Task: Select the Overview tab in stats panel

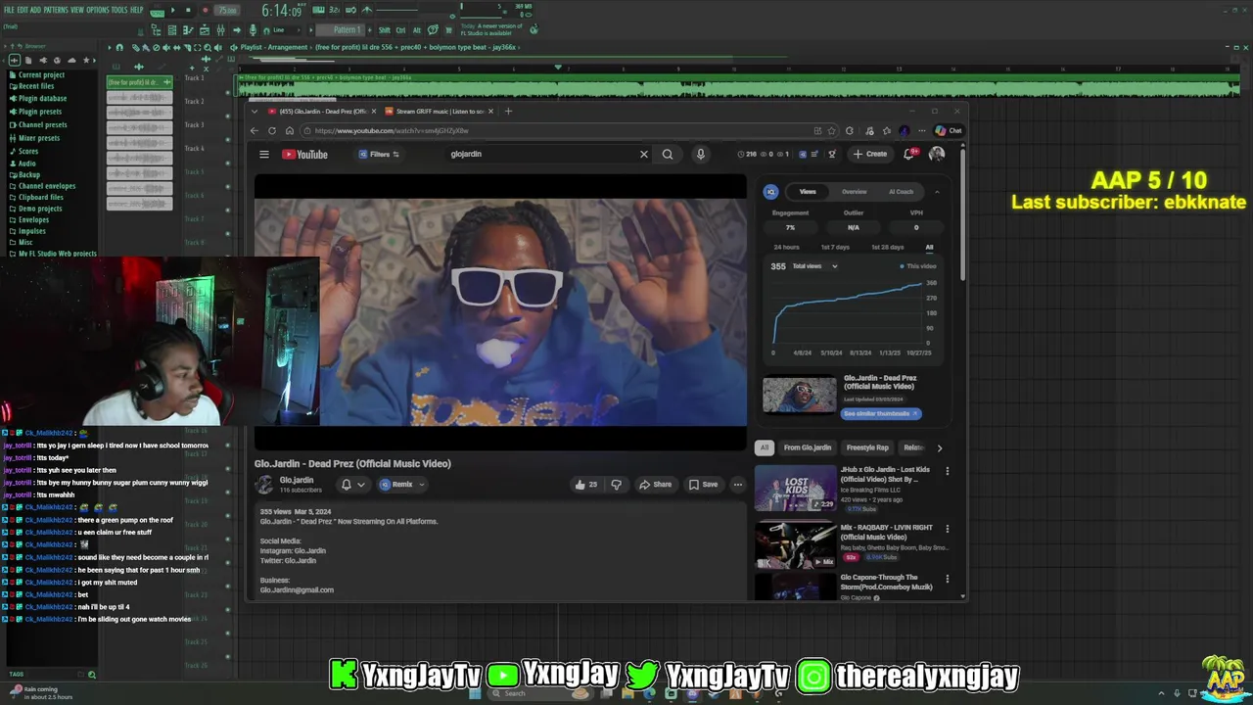Action: pos(854,192)
